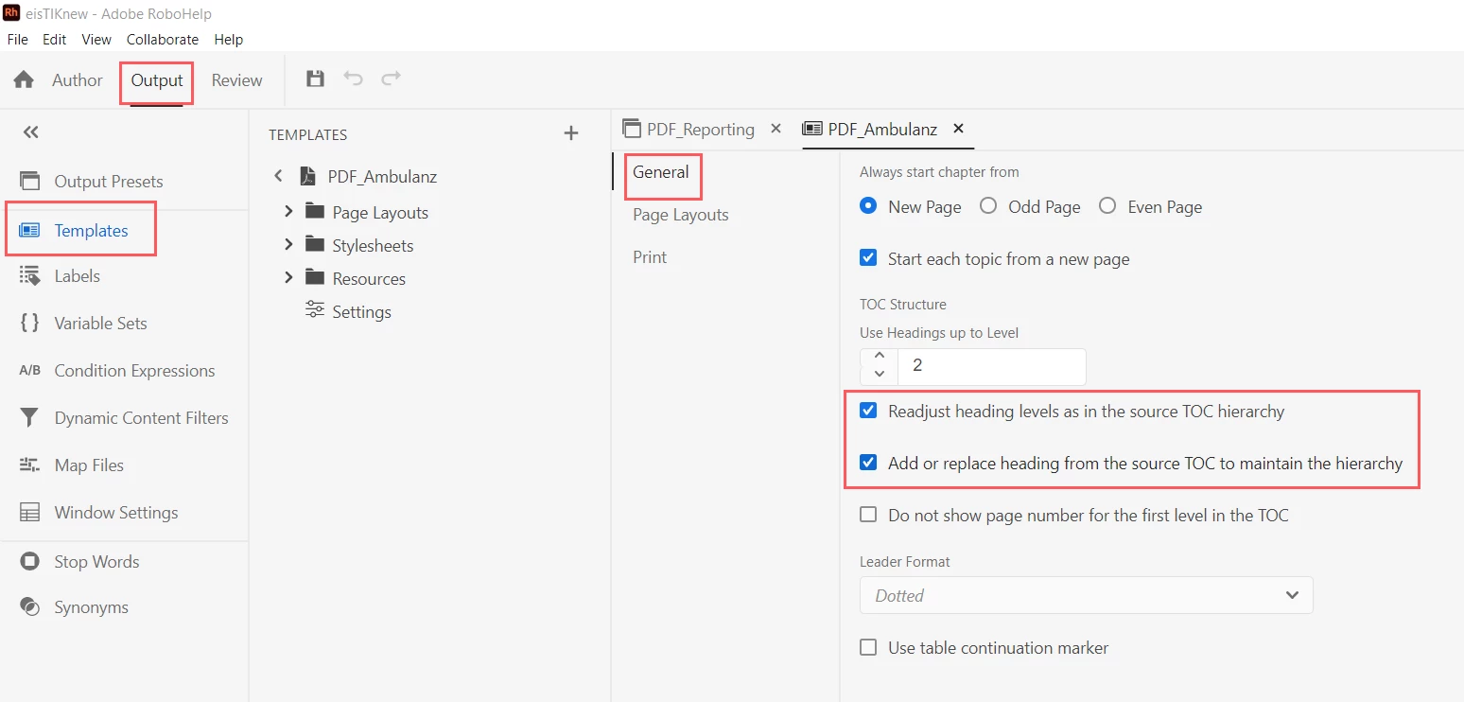The width and height of the screenshot is (1464, 702).
Task: Close the PDF_Reporting tab
Action: pos(776,129)
